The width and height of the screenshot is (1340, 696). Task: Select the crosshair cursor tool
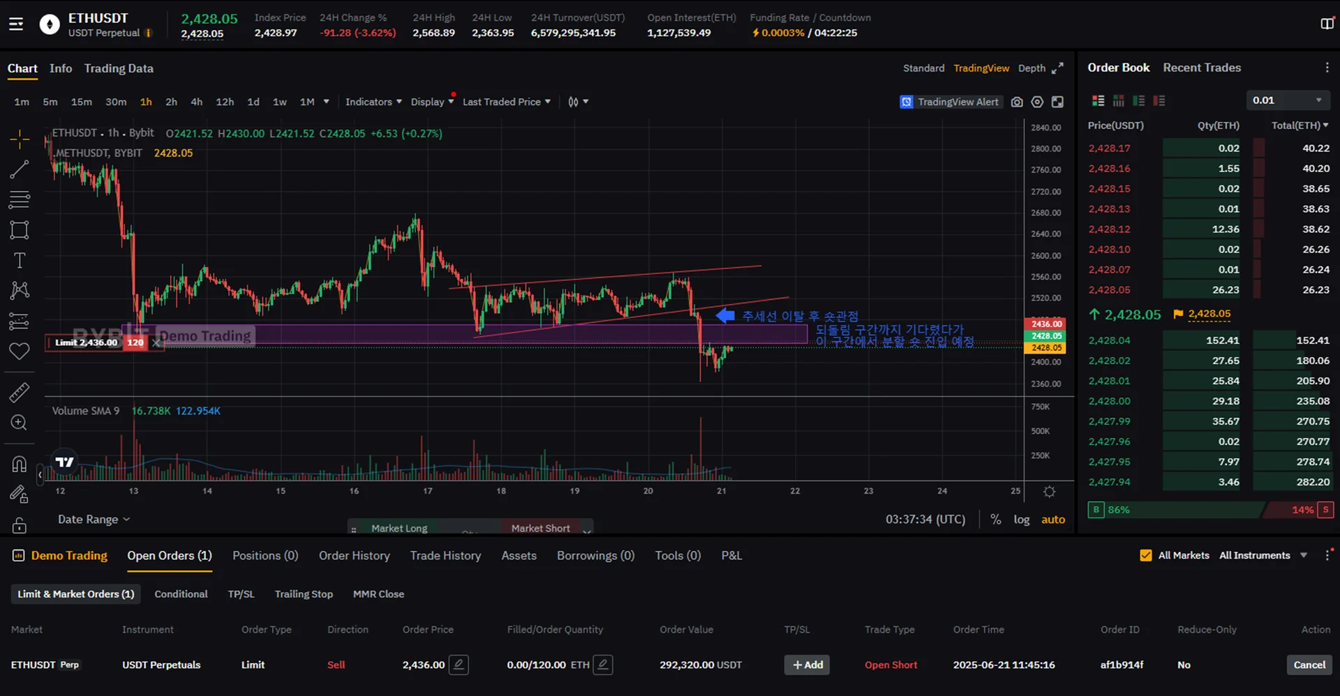[x=20, y=139]
